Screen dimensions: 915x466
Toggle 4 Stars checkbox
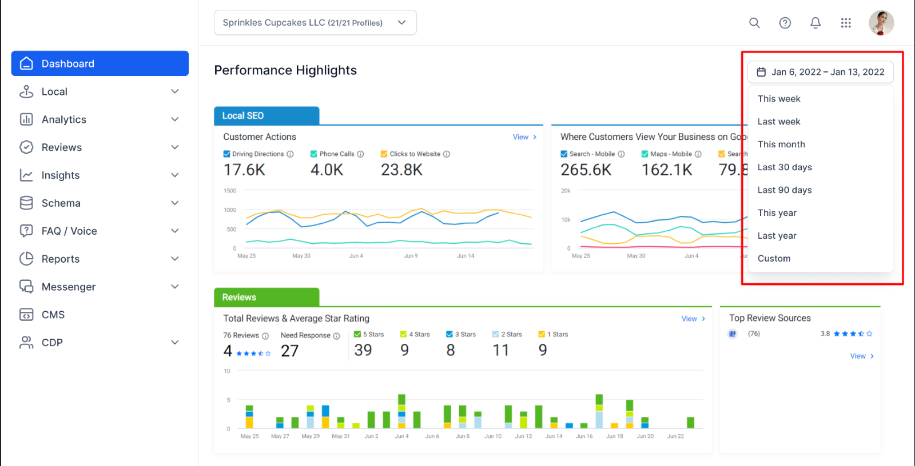point(403,335)
